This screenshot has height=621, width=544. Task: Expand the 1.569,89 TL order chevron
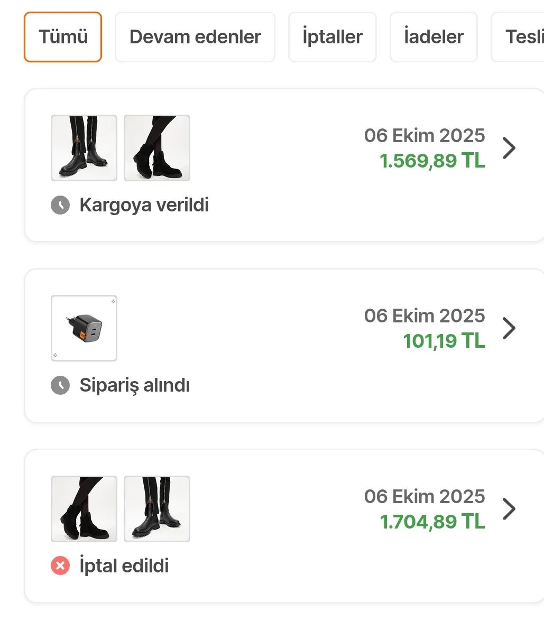point(509,148)
